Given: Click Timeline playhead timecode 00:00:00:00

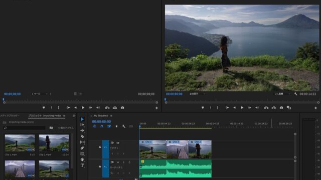Looking at the screenshot, I should click(101, 121).
